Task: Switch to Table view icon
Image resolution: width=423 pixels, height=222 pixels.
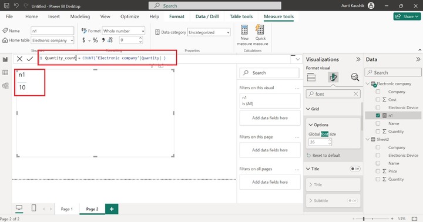Action: (5, 73)
